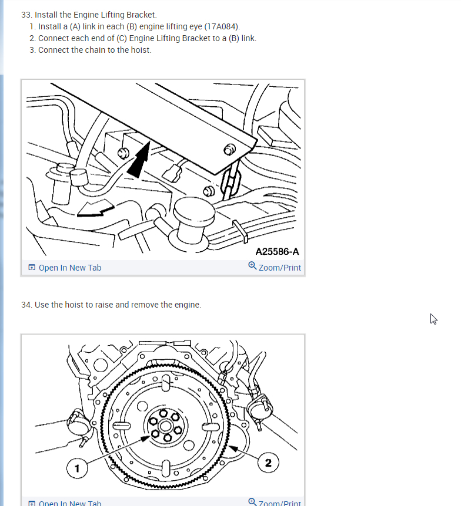
Task: Click the step 33 Install the Engine Lifting Bracket heading
Action: [89, 15]
